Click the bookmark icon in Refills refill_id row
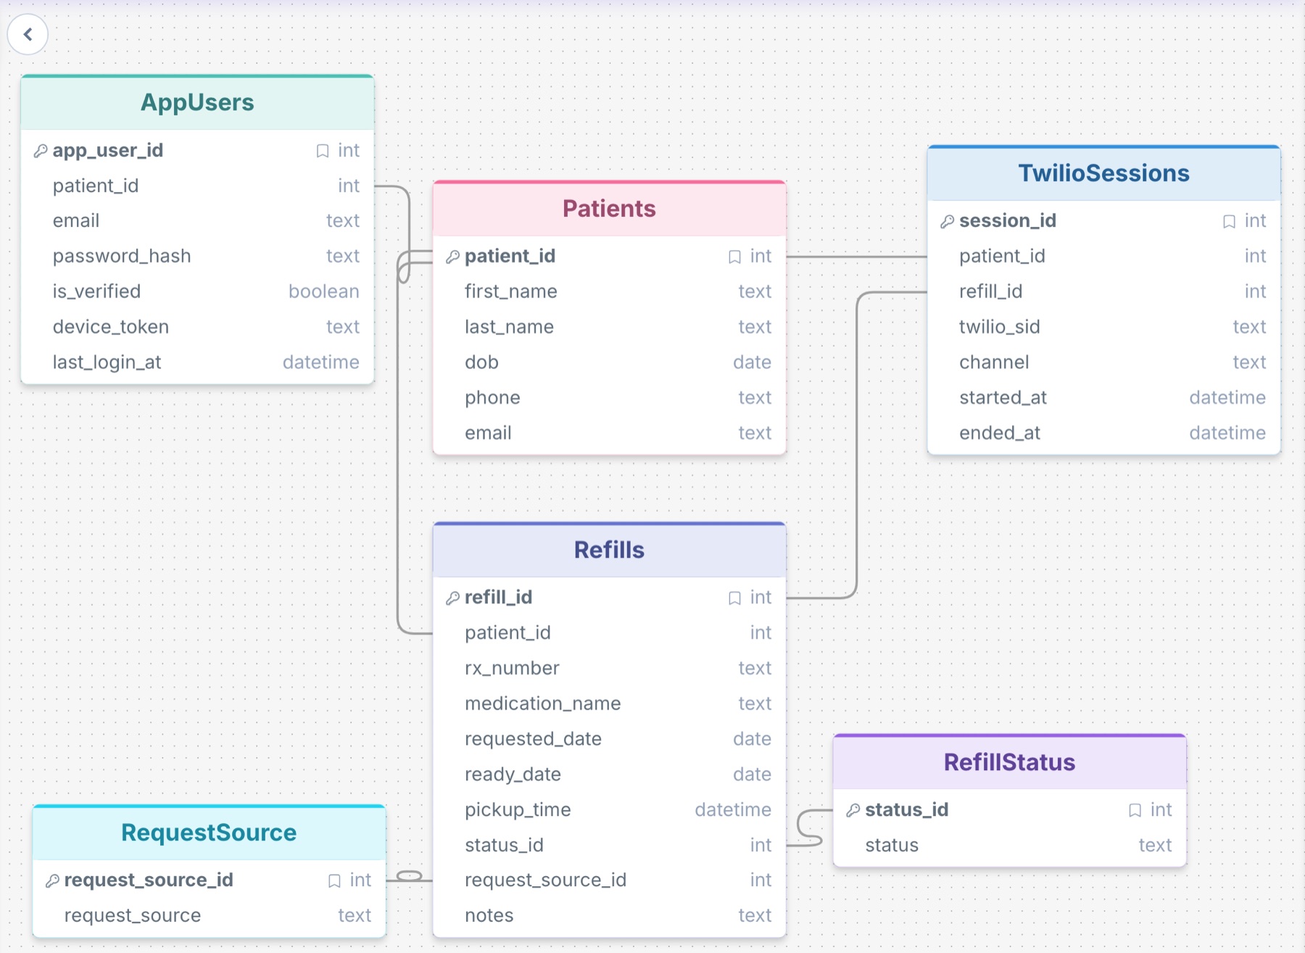Viewport: 1305px width, 953px height. (734, 598)
